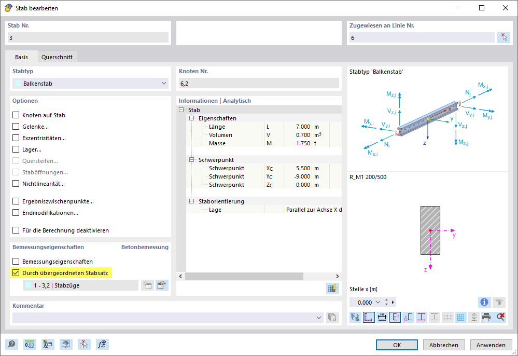Open the Stelle x value dropdown chevron
Viewport: 518px width, 356px height.
[378, 302]
